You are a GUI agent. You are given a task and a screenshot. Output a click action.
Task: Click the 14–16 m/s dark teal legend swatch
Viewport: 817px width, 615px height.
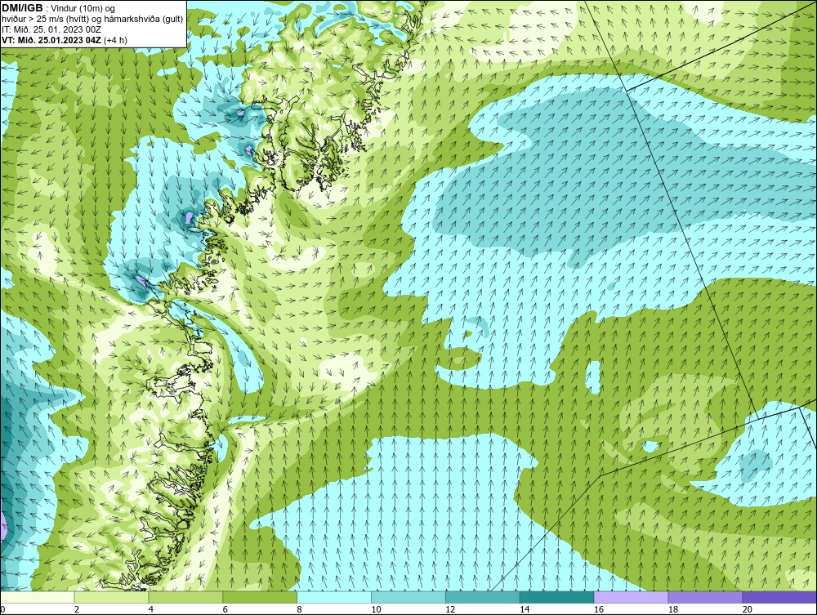pos(556,597)
